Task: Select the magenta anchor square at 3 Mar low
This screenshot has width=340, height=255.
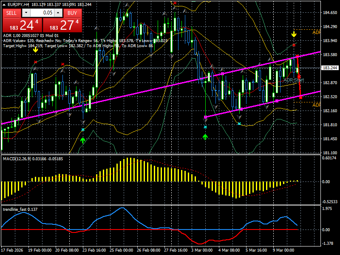Action: [206, 117]
